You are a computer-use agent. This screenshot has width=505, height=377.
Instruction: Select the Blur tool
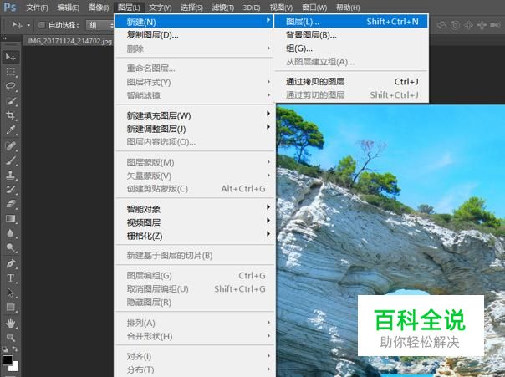[11, 233]
